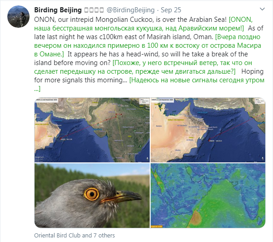Open the Oman close-up map image
Screen dimensions: 273x242
coord(207,132)
